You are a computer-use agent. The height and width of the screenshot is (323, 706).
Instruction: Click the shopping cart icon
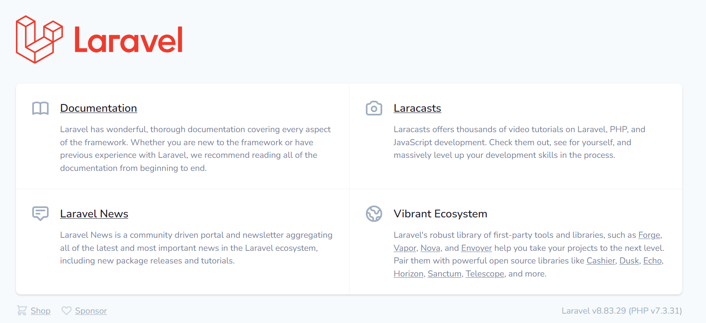click(x=22, y=311)
